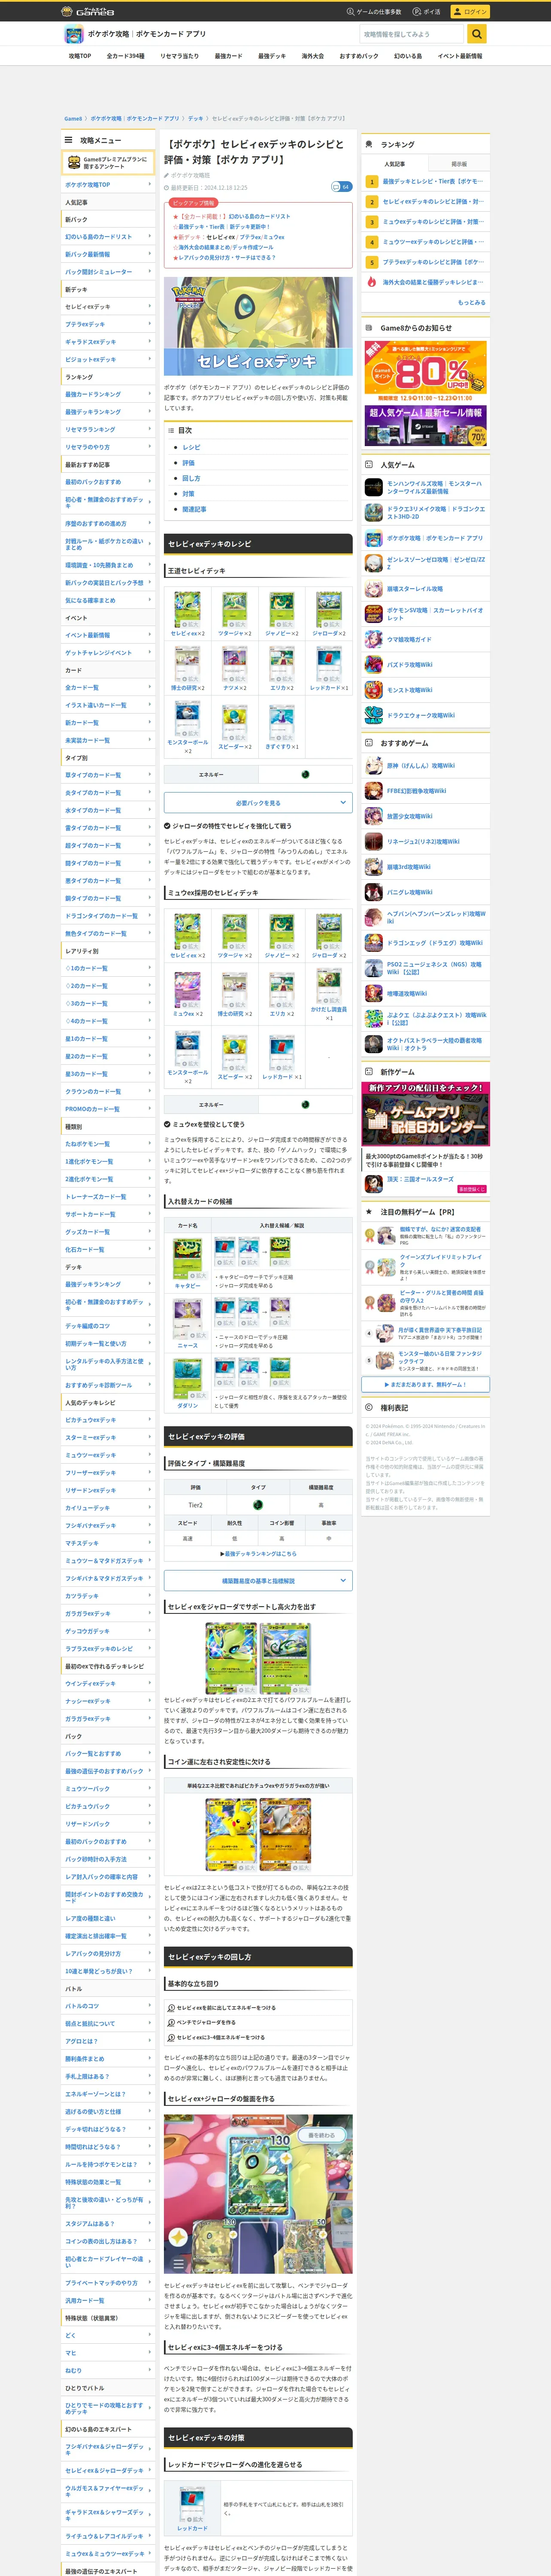Image resolution: width=551 pixels, height=2576 pixels.
Task: Jump to 回し方 in table of contents
Action: pos(191,478)
